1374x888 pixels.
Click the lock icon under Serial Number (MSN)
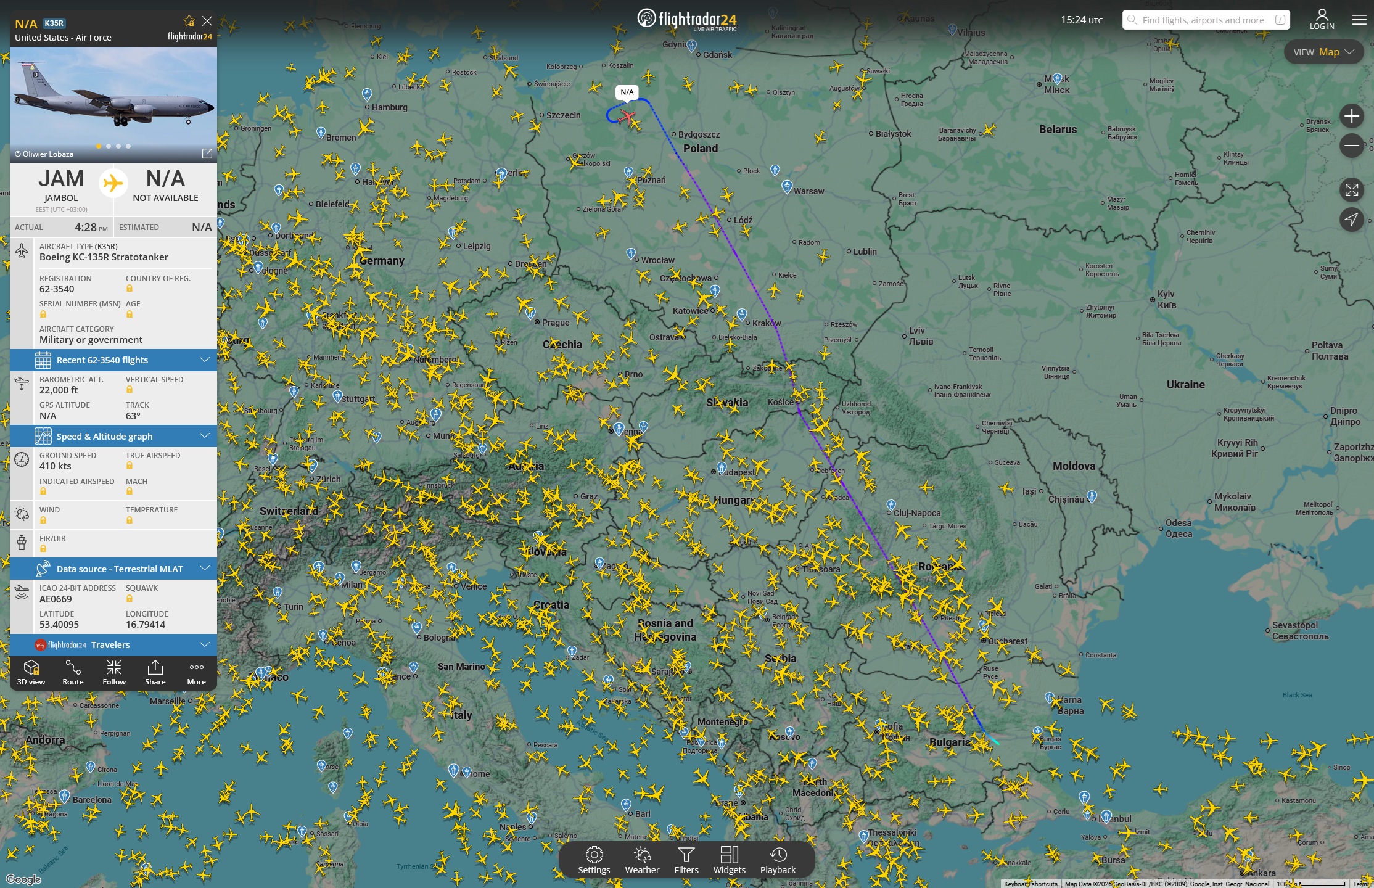[43, 314]
